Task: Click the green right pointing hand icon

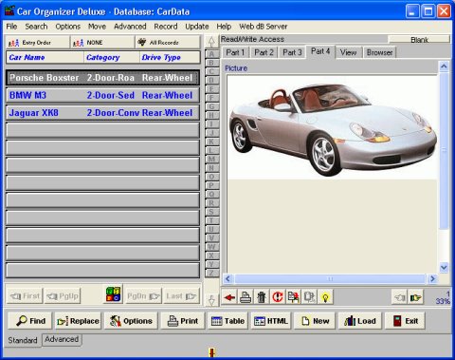Action: [415, 297]
